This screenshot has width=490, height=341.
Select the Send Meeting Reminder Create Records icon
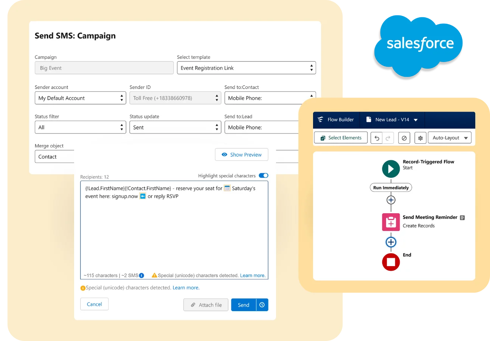tap(391, 222)
